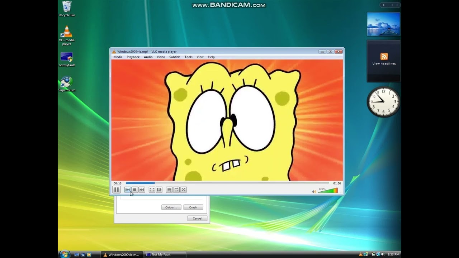Click the VLC cone icon in title bar

[114, 52]
